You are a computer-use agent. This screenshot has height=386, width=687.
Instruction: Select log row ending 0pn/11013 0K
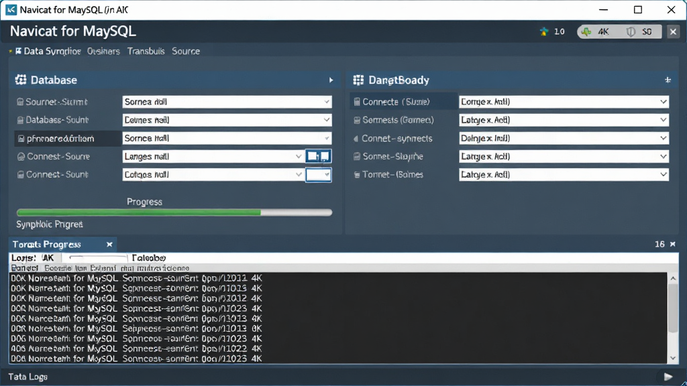click(x=136, y=328)
